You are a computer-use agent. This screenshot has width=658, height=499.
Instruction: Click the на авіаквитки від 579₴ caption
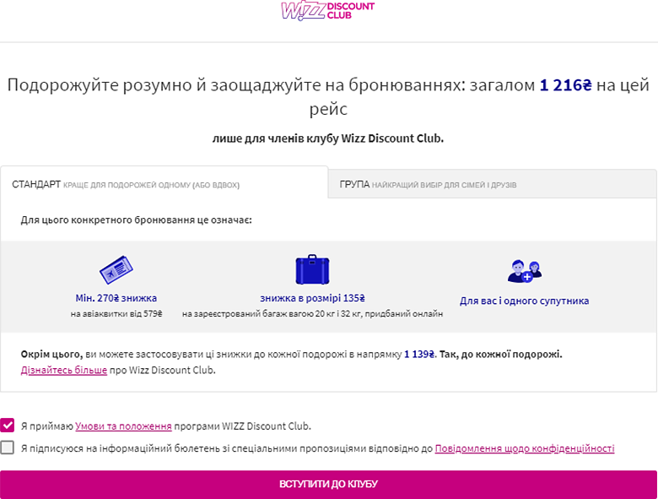coord(116,314)
